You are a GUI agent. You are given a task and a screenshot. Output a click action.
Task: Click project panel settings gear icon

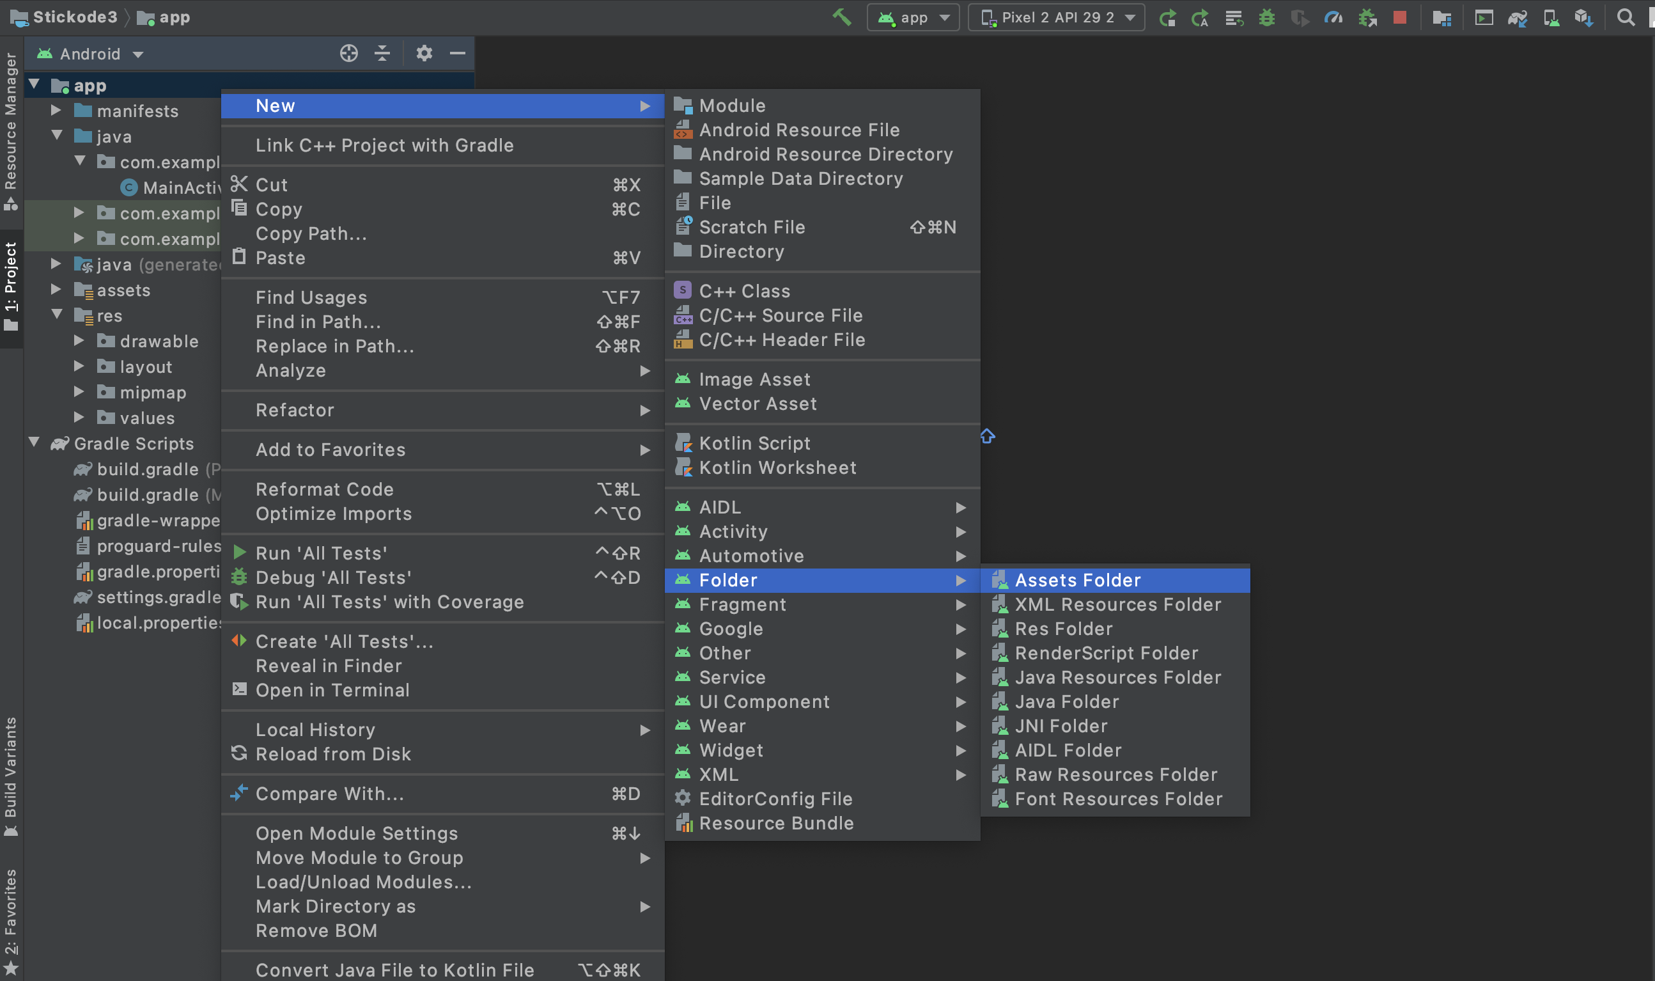[x=424, y=53]
